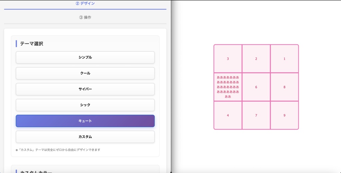Select the grid cell numbered 2
The image size is (341, 173).
[x=256, y=59]
